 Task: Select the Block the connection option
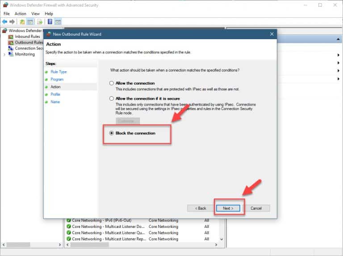(112, 133)
